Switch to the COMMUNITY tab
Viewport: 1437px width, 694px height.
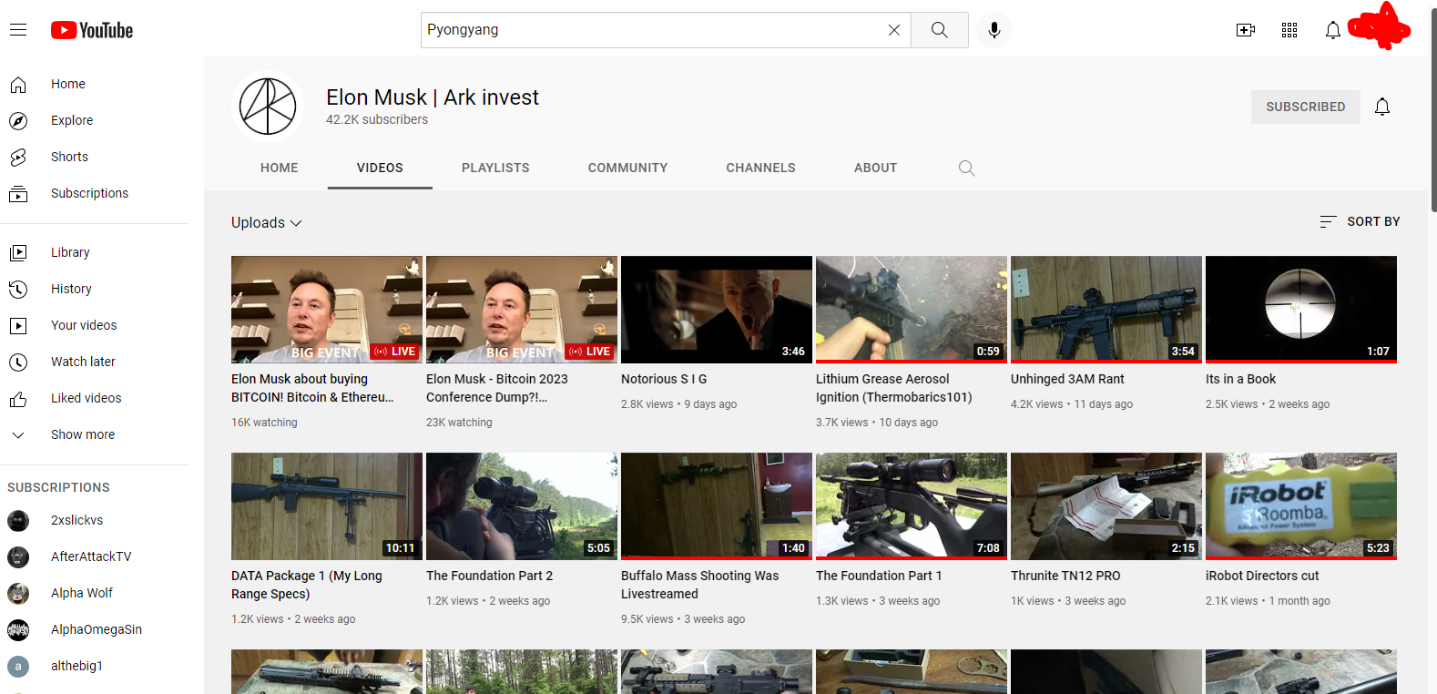click(627, 168)
